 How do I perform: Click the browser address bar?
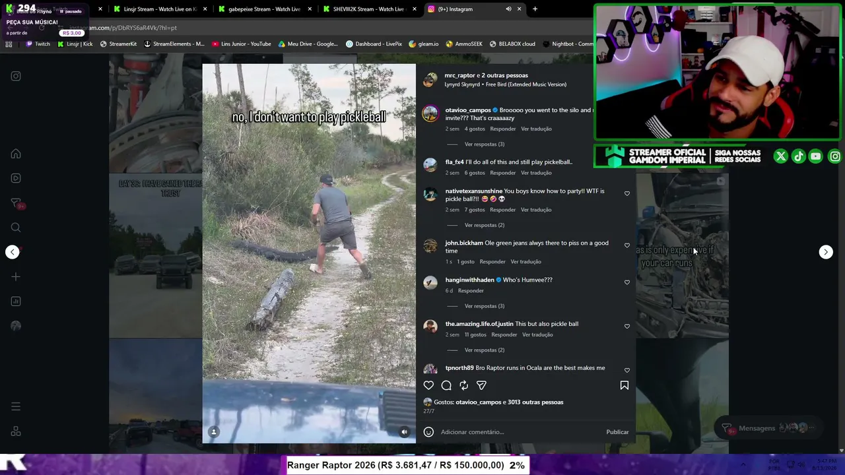tap(317, 28)
